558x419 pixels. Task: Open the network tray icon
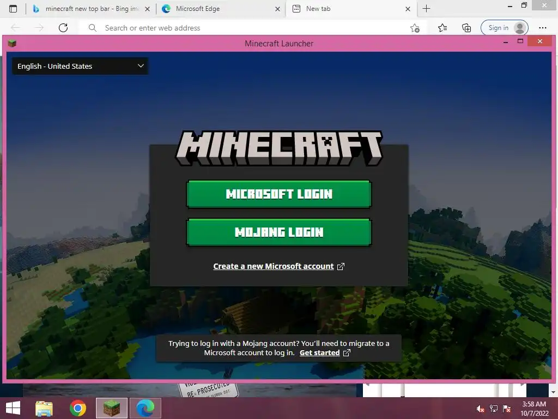494,409
